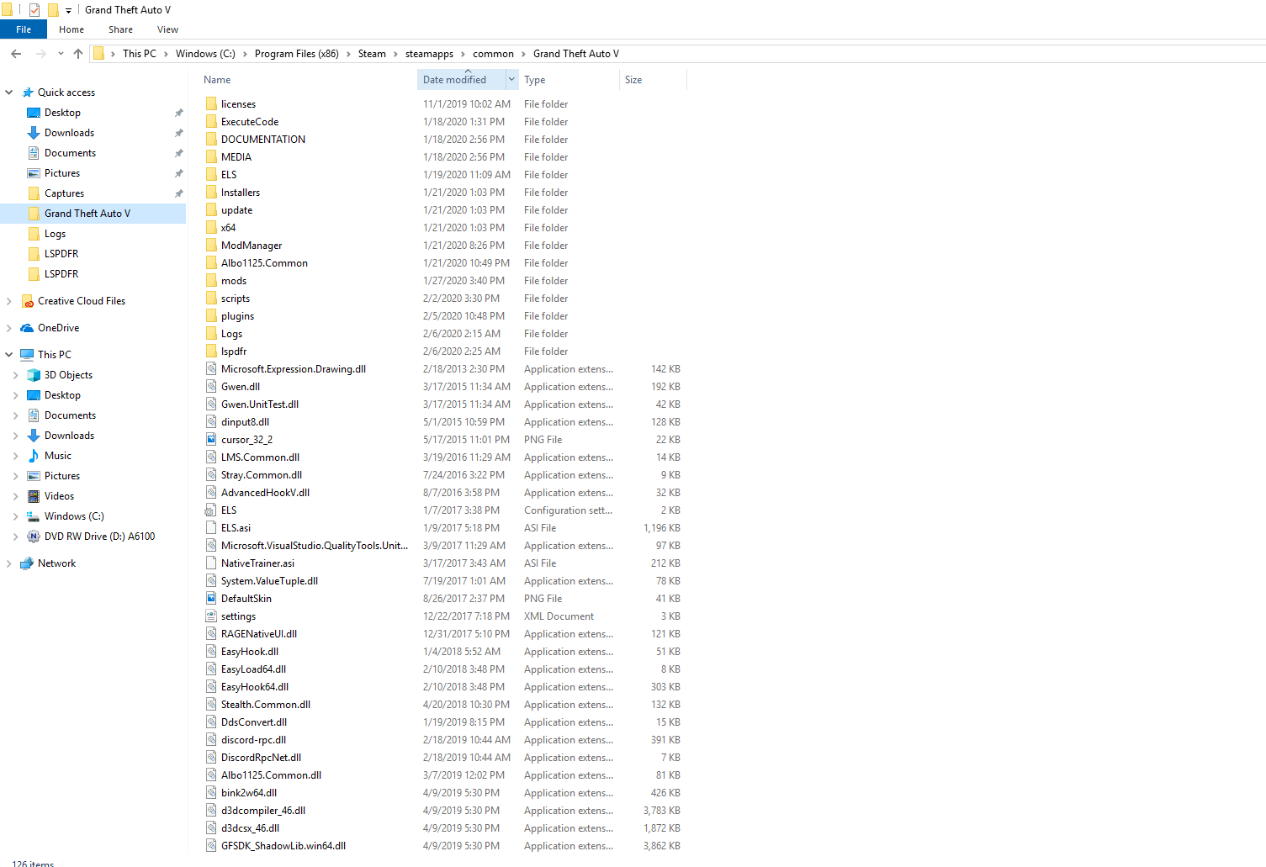This screenshot has width=1266, height=867.
Task: Sort by the Date modified column header
Action: tap(454, 80)
